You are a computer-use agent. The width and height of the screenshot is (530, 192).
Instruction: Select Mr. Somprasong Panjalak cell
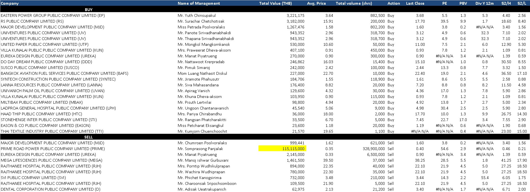(200, 149)
